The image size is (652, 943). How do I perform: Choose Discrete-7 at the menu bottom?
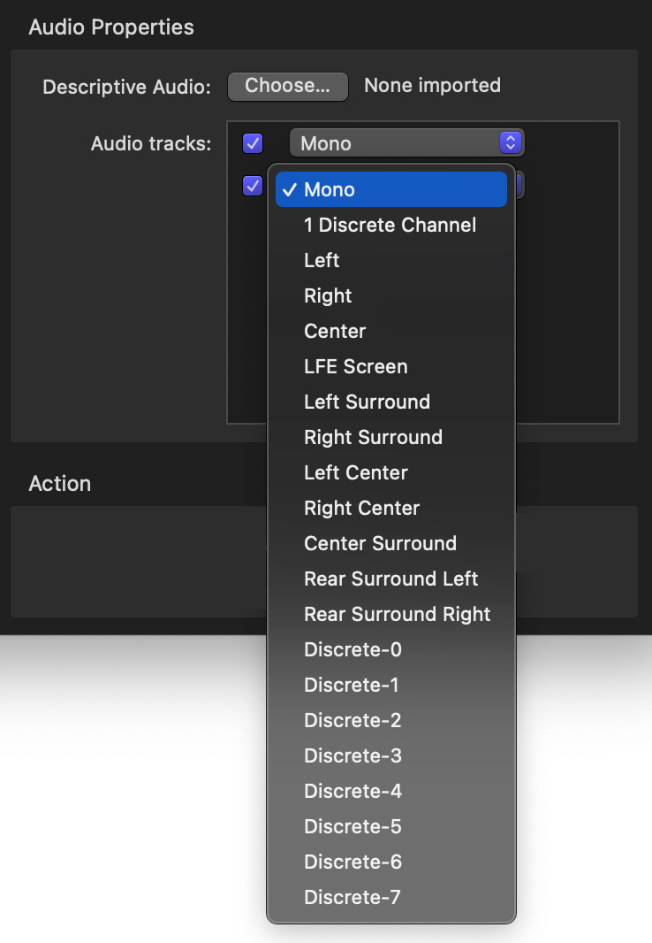391,897
